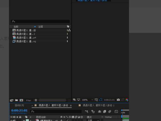
Task: Click the 0:00:21:01 timeline current time
Action: pos(19,111)
